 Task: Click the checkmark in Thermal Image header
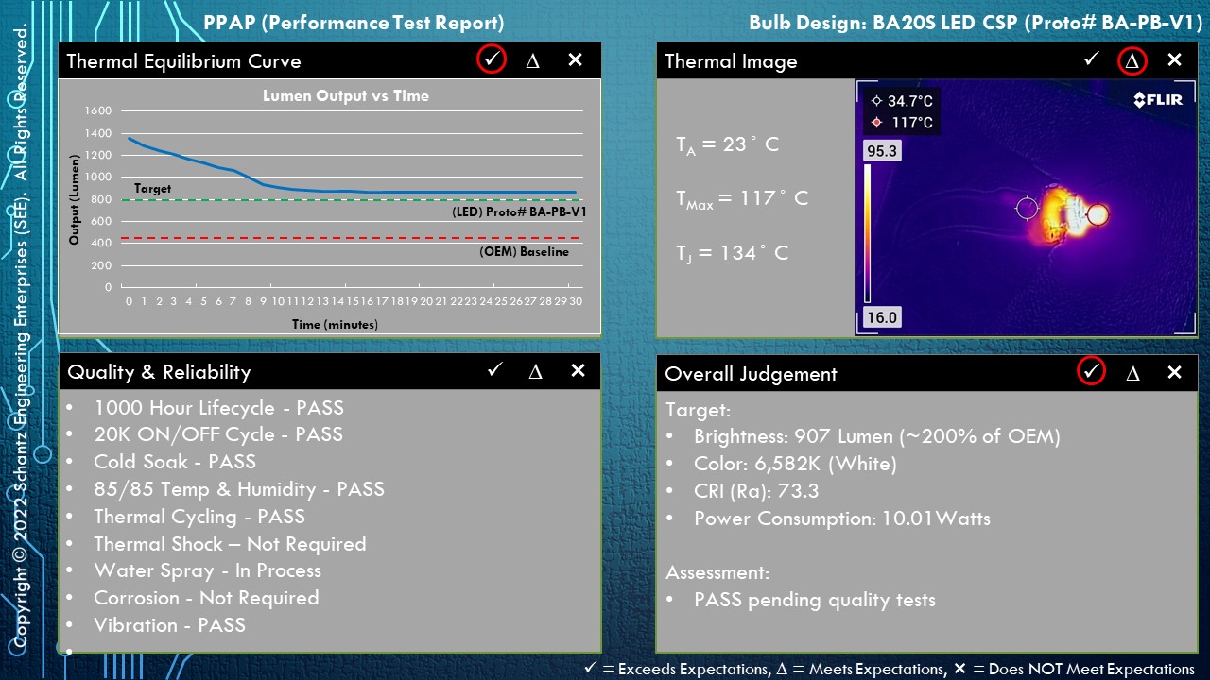click(x=1091, y=59)
